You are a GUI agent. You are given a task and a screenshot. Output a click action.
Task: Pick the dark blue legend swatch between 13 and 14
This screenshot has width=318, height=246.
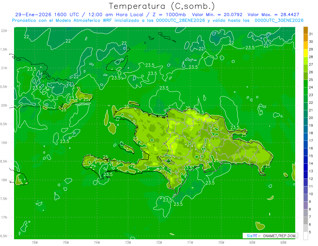pyautogui.click(x=306, y=167)
